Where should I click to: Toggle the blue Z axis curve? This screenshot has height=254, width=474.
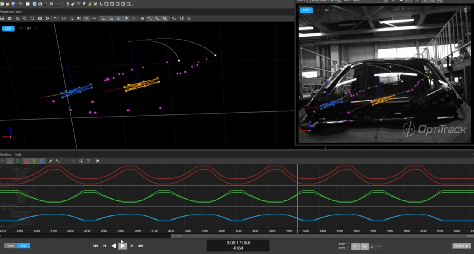pos(42,161)
